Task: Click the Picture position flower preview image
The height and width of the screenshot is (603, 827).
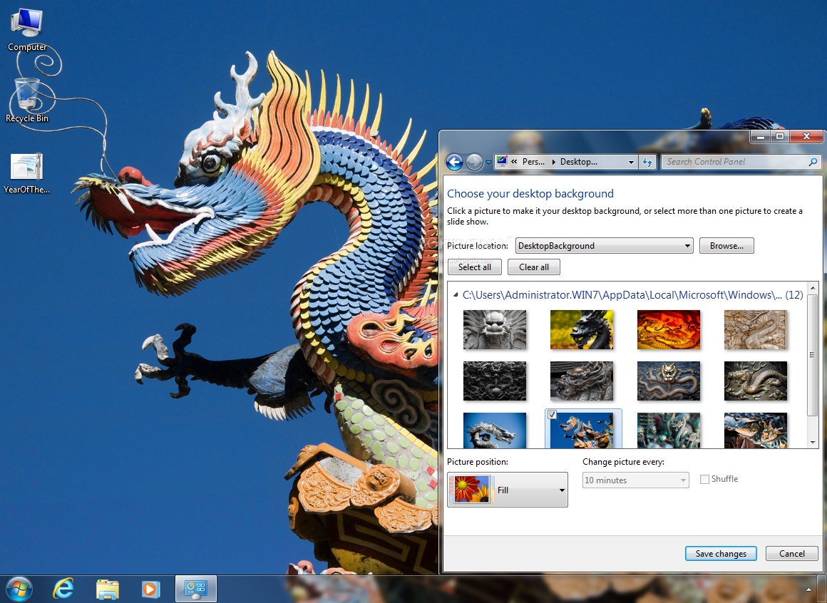Action: [471, 489]
